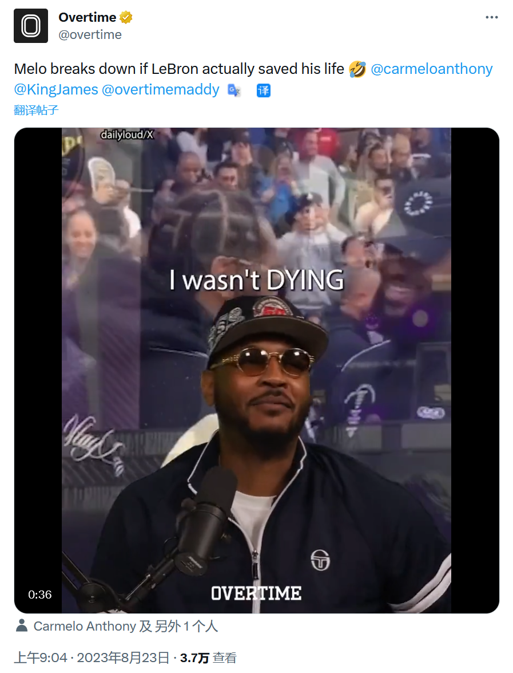The width and height of the screenshot is (513, 673).
Task: Open the three-dot more options menu
Action: pyautogui.click(x=491, y=18)
